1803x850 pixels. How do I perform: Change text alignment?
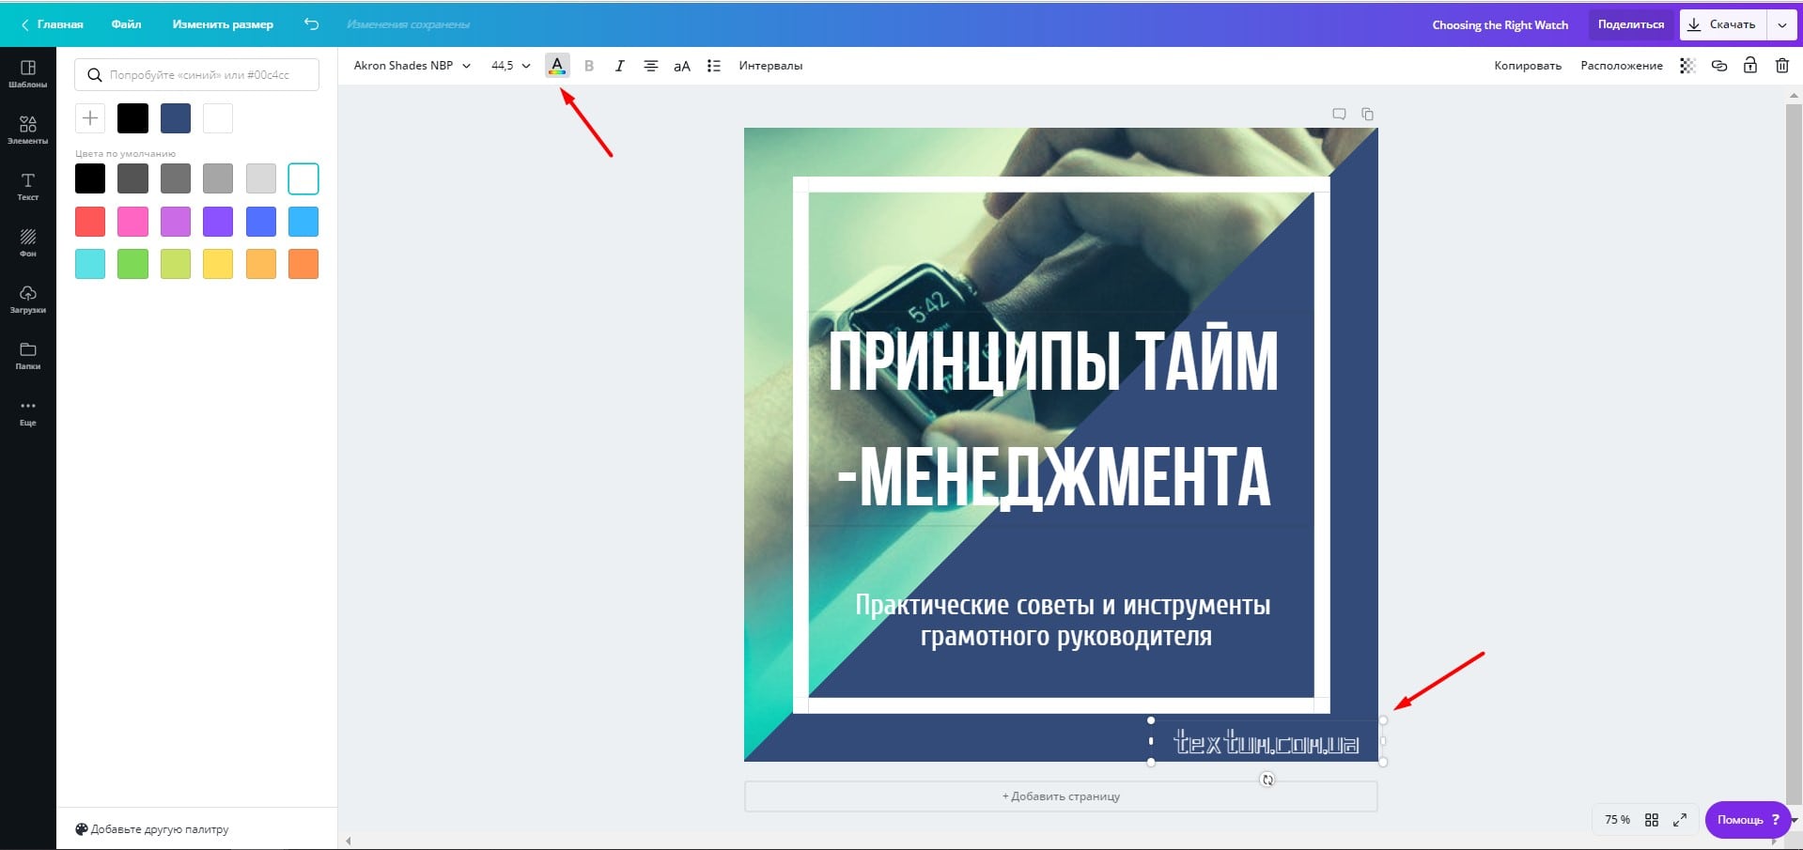[650, 66]
